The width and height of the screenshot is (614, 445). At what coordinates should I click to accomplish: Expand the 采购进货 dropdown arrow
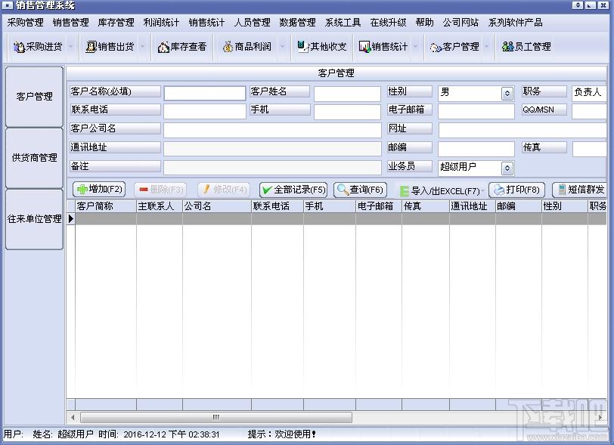pos(70,47)
